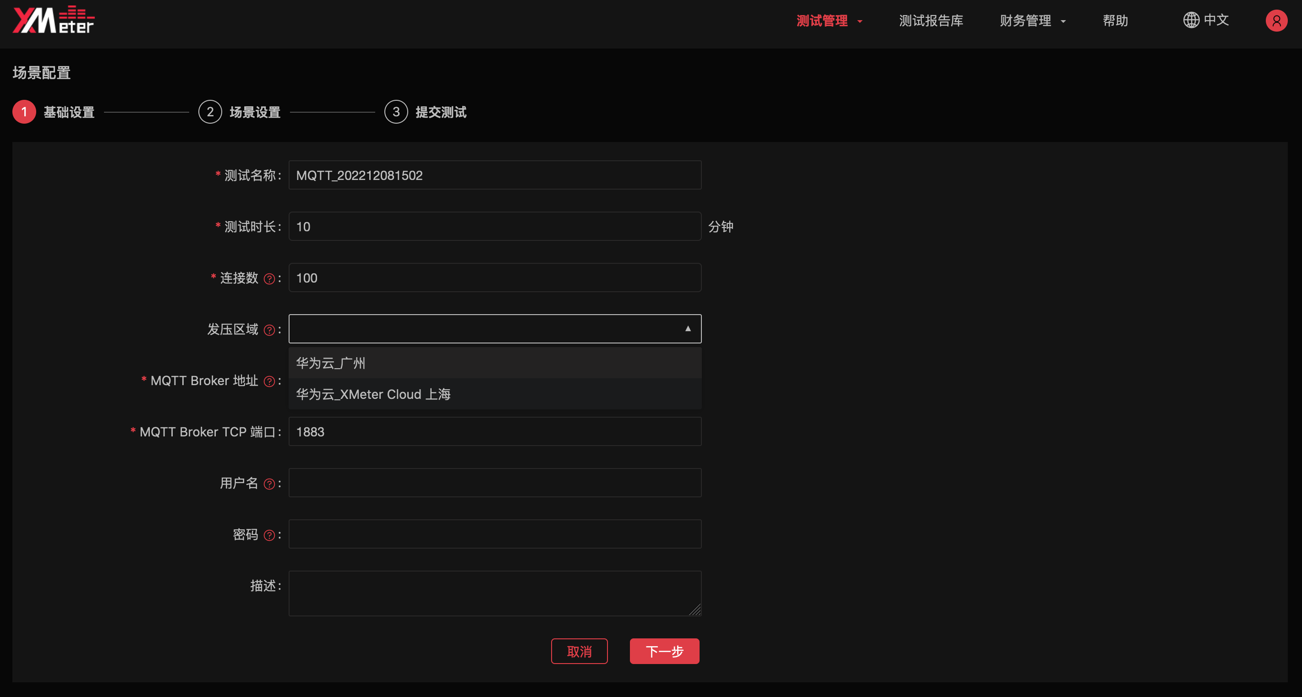
Task: Go to step 3 提交测试
Action: tap(426, 112)
